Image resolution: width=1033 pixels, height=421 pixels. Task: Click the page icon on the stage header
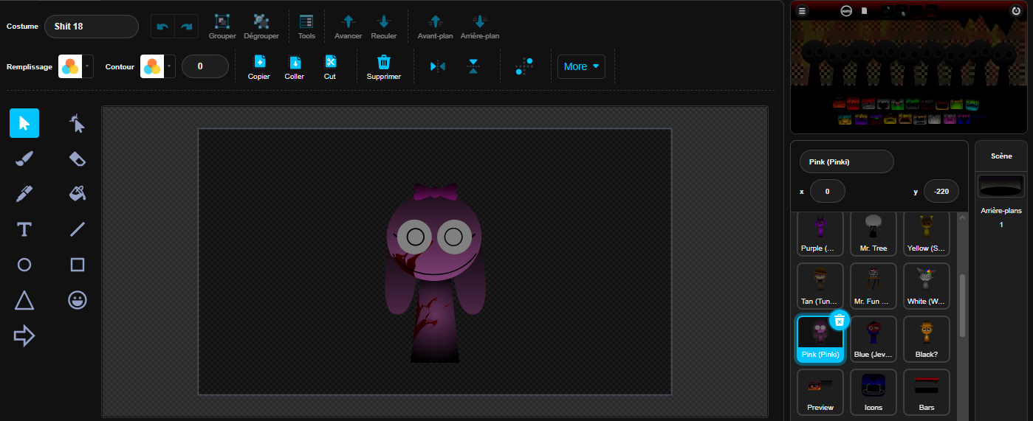pyautogui.click(x=864, y=11)
